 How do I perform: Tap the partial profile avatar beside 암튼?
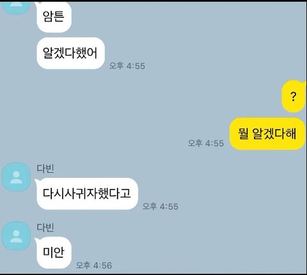(x=17, y=8)
